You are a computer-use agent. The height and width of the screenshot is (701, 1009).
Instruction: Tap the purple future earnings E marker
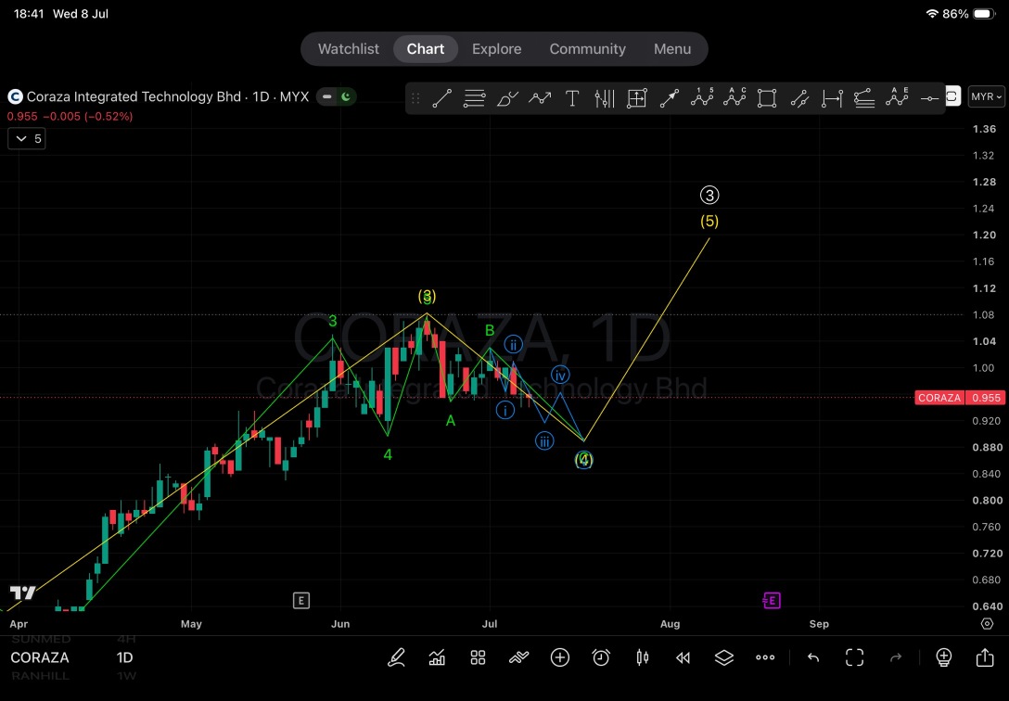coord(771,601)
